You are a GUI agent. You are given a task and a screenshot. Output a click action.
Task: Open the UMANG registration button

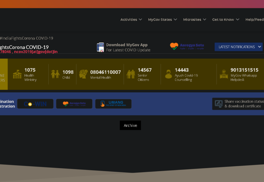[x=113, y=104]
